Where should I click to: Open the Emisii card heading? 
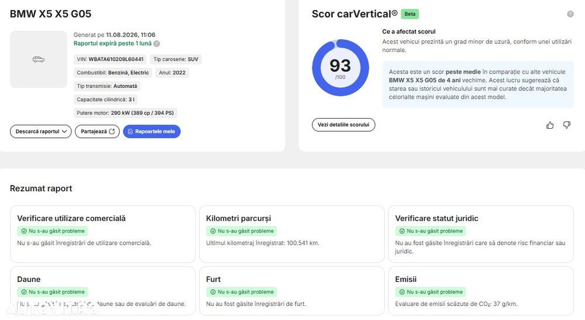[405, 279]
